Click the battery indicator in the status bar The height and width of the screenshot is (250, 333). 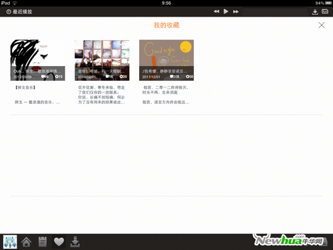[x=328, y=3]
